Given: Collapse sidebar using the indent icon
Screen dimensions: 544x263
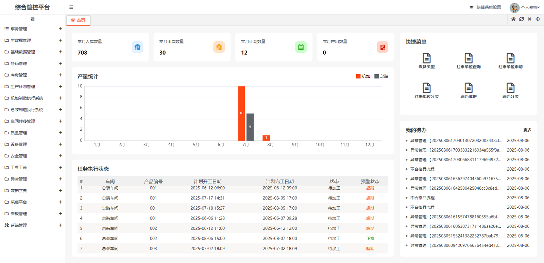Looking at the screenshot, I should tap(33, 19).
